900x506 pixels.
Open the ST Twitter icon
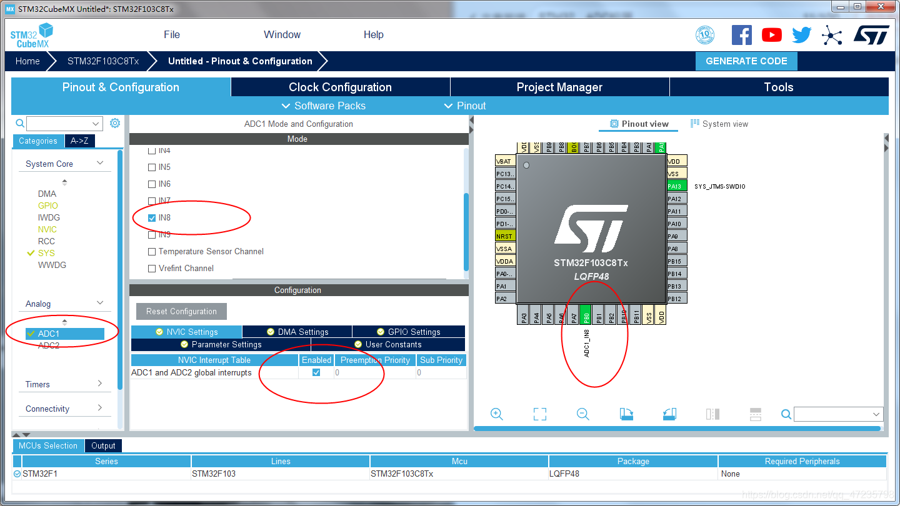click(x=802, y=35)
